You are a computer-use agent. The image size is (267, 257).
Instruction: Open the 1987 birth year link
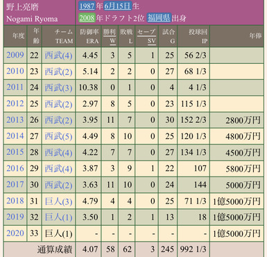point(87,6)
